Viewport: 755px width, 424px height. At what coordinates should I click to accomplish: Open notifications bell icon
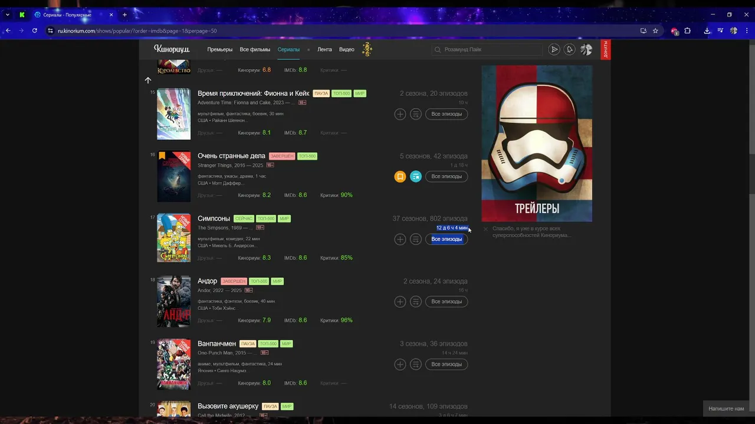point(570,49)
